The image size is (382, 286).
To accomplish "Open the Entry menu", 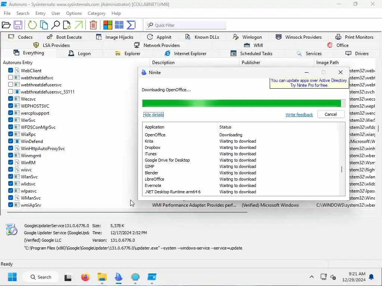I will (x=40, y=13).
